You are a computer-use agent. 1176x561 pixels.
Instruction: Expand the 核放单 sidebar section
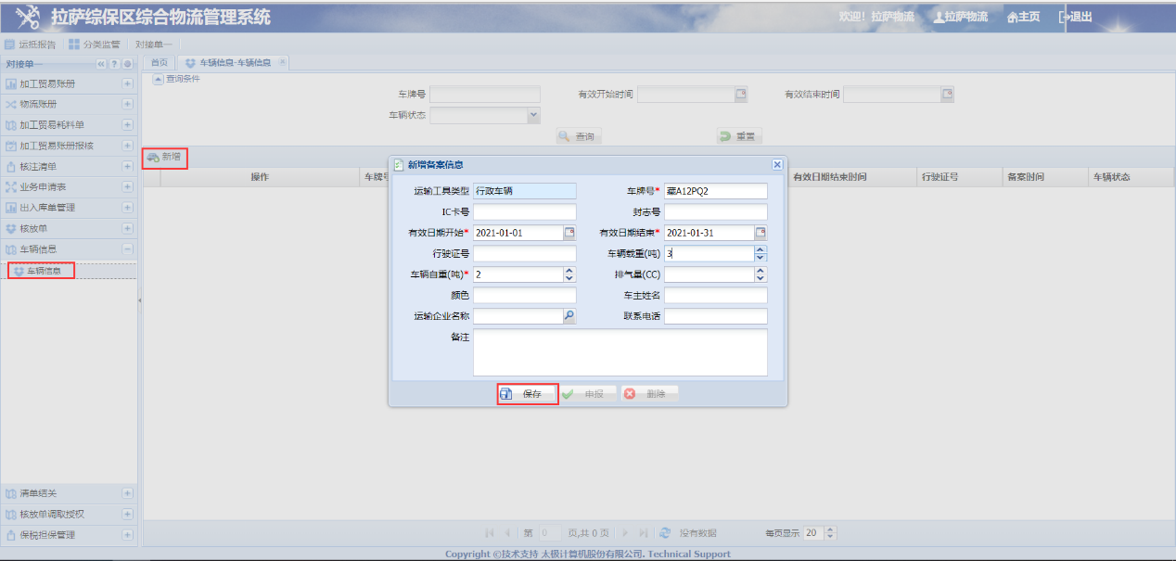[x=128, y=228]
